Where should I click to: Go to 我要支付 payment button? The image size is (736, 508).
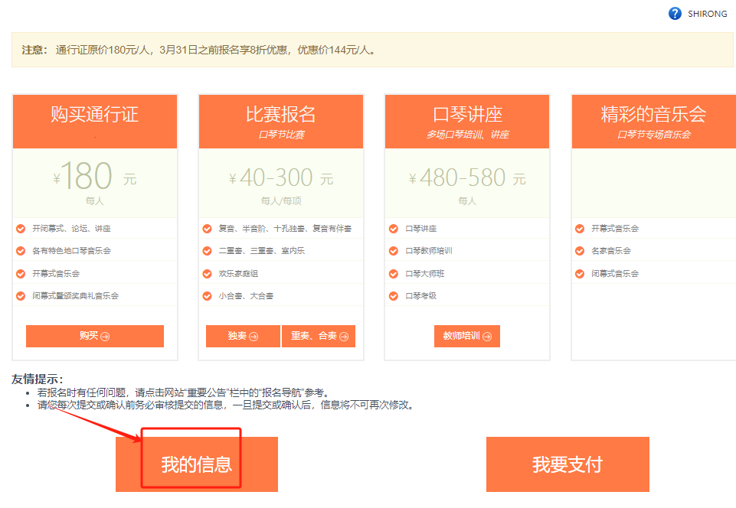568,464
